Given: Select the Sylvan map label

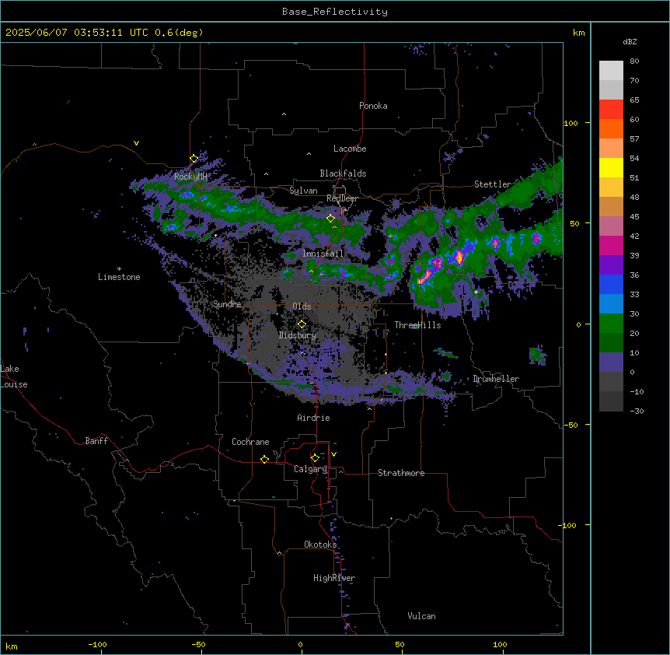Looking at the screenshot, I should [x=303, y=191].
